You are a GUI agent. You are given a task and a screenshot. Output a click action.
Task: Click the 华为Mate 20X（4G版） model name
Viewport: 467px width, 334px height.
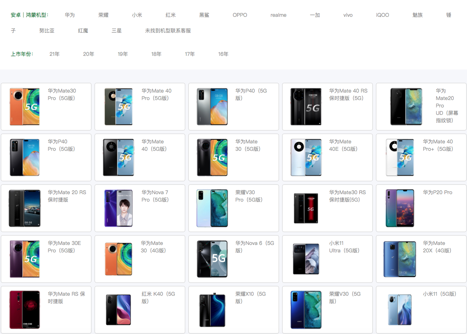pyautogui.click(x=437, y=247)
